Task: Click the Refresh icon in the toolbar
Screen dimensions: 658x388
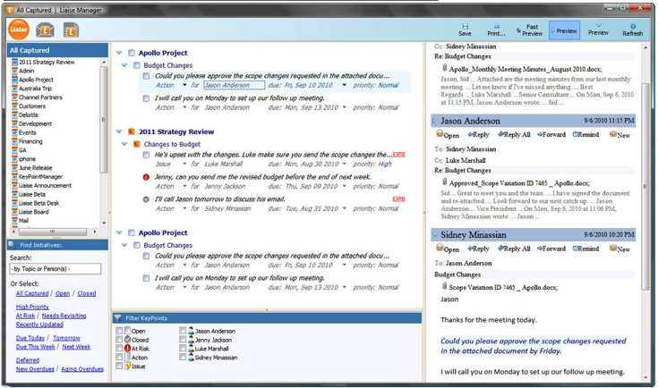Action: click(632, 29)
